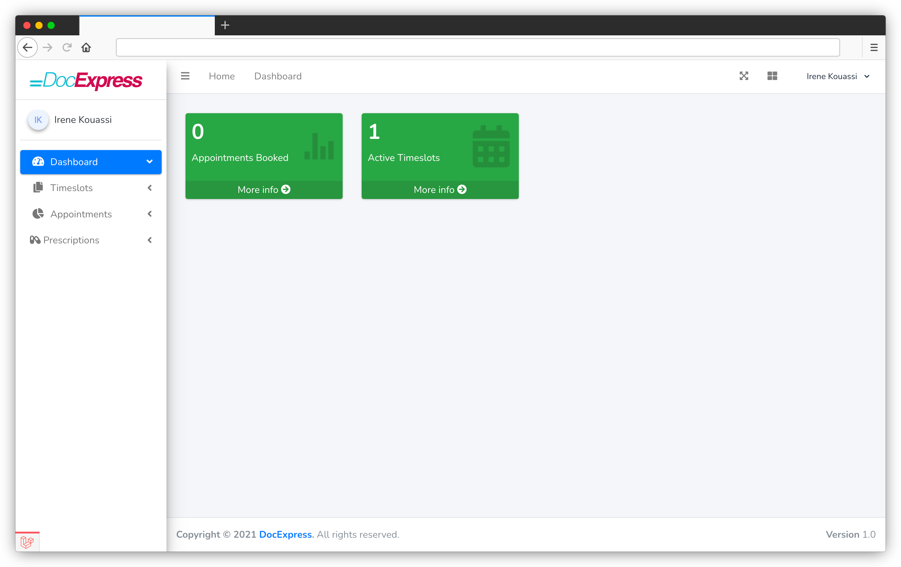Click the fullscreen expand icon in navbar
Viewport: 901px width, 567px height.
(x=744, y=76)
